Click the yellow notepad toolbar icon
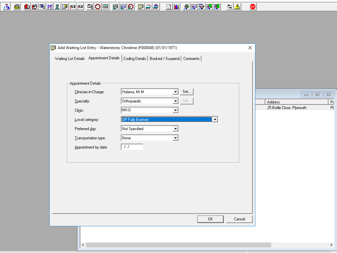The width and height of the screenshot is (337, 253). [x=141, y=7]
